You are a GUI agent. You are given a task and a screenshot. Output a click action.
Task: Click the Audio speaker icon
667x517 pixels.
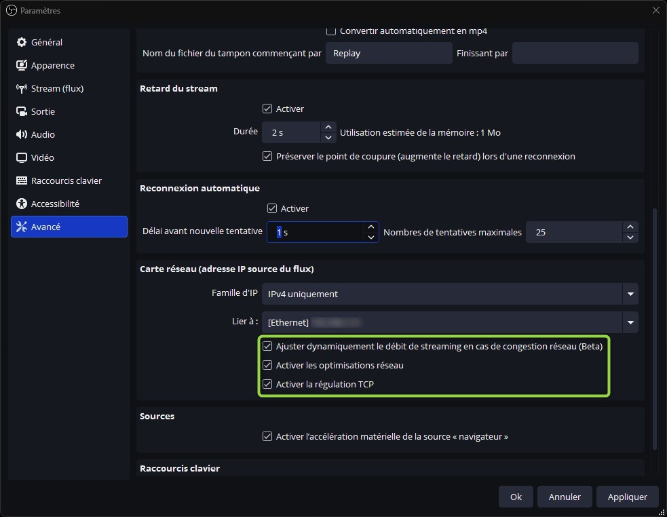click(21, 135)
